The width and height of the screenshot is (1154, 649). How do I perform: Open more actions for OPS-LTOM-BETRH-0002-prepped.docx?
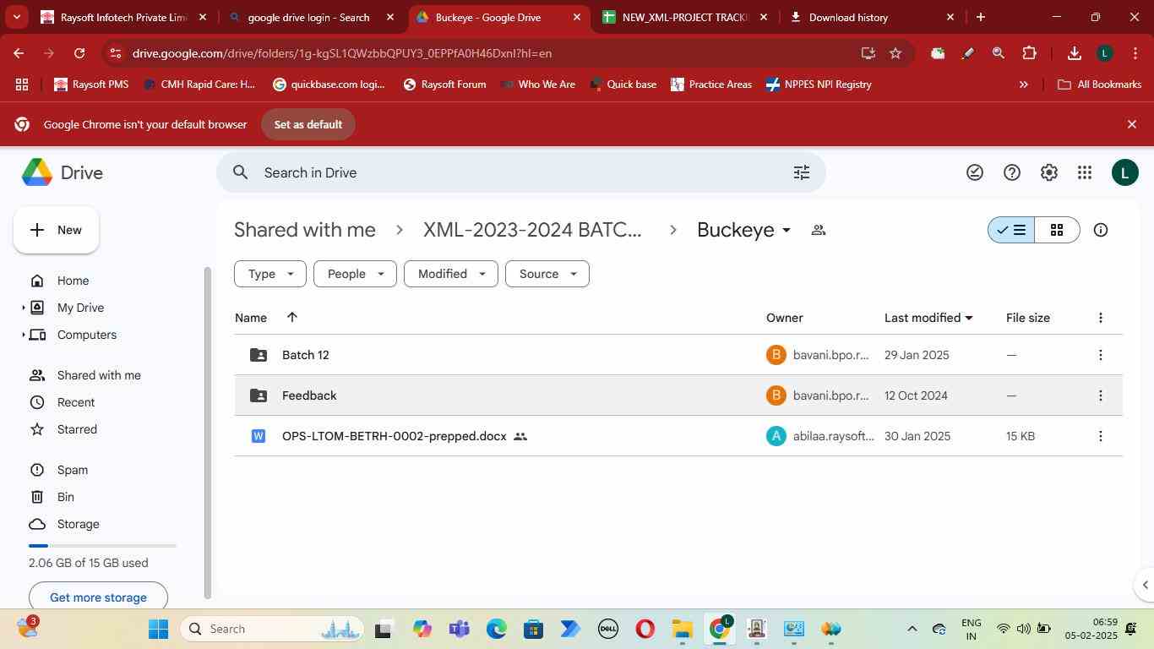coord(1100,436)
